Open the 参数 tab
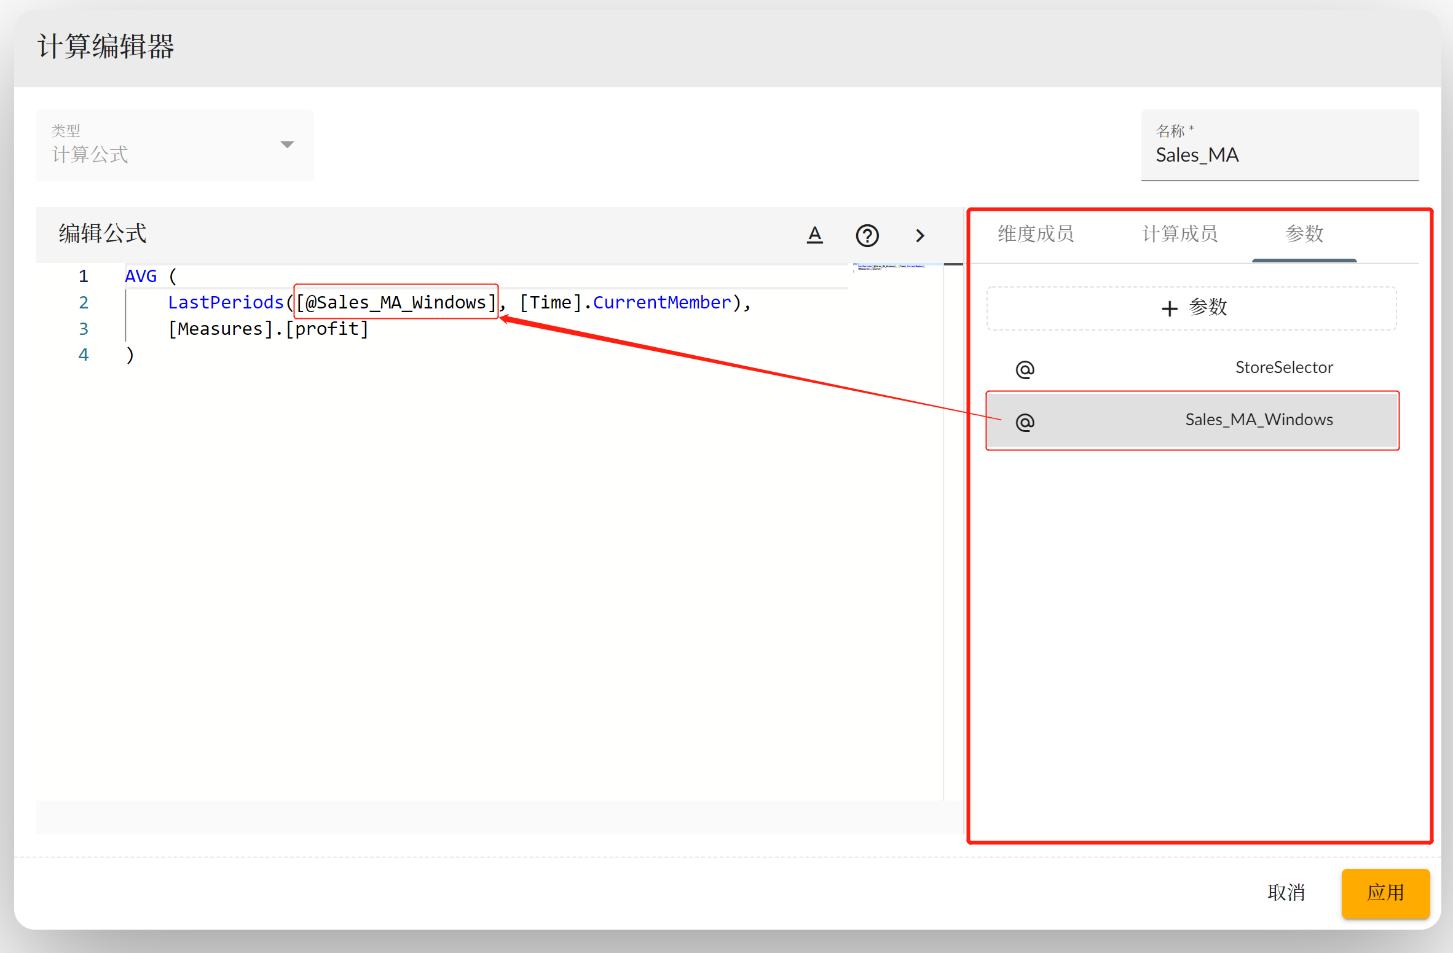 point(1304,234)
